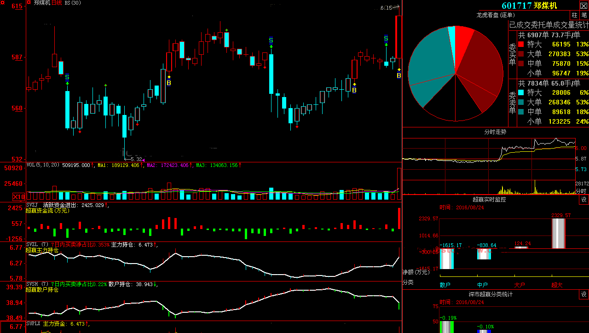The width and height of the screenshot is (589, 333).
Task: Click the tall red capital-flow bar at 2425
Action: [399, 218]
